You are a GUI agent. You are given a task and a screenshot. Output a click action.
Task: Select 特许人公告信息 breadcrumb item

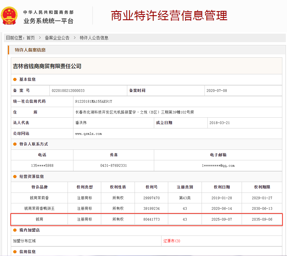point(94,38)
